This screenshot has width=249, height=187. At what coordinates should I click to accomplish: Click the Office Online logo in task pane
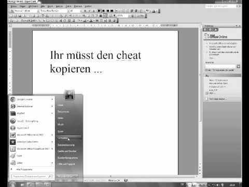tap(216, 36)
